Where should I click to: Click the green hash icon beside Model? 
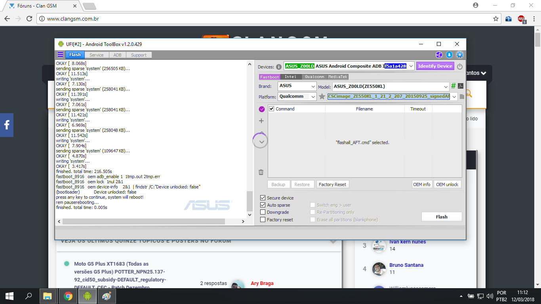point(453,86)
